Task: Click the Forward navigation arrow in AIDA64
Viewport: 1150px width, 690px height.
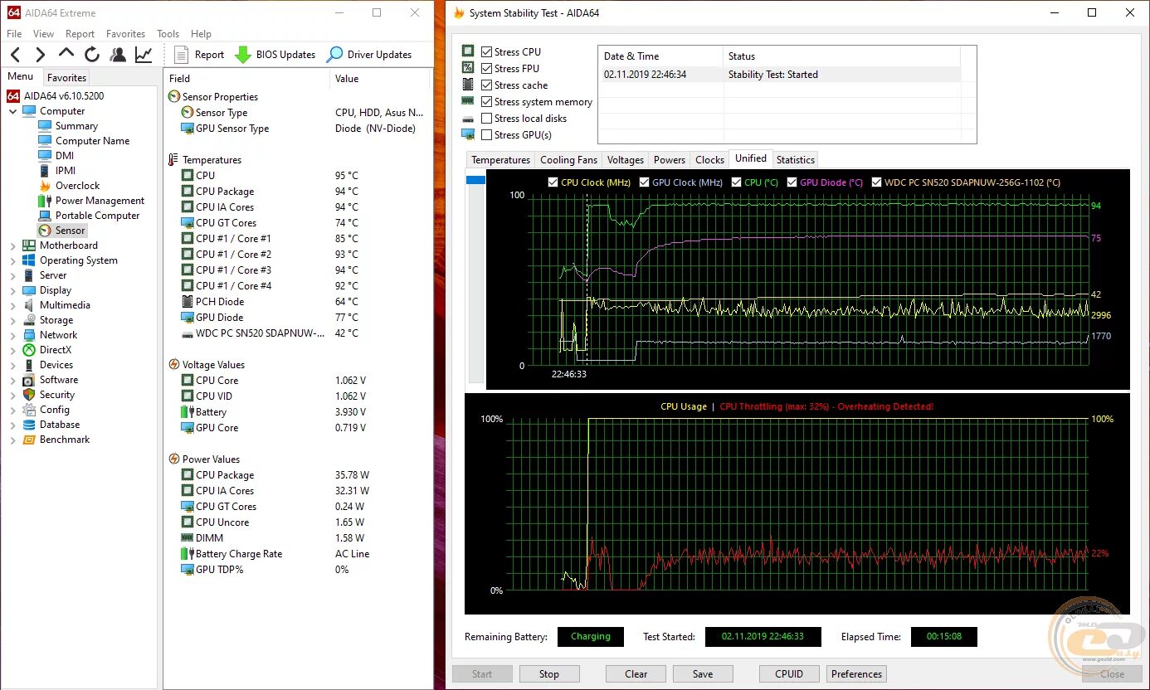Action: (x=40, y=55)
